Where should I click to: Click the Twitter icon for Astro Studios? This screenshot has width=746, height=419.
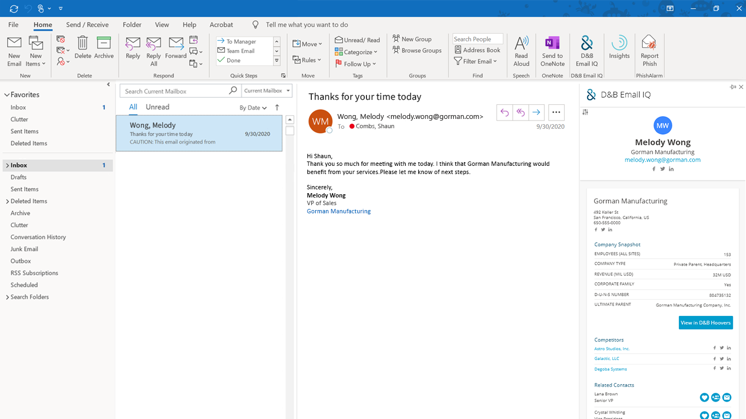(721, 348)
